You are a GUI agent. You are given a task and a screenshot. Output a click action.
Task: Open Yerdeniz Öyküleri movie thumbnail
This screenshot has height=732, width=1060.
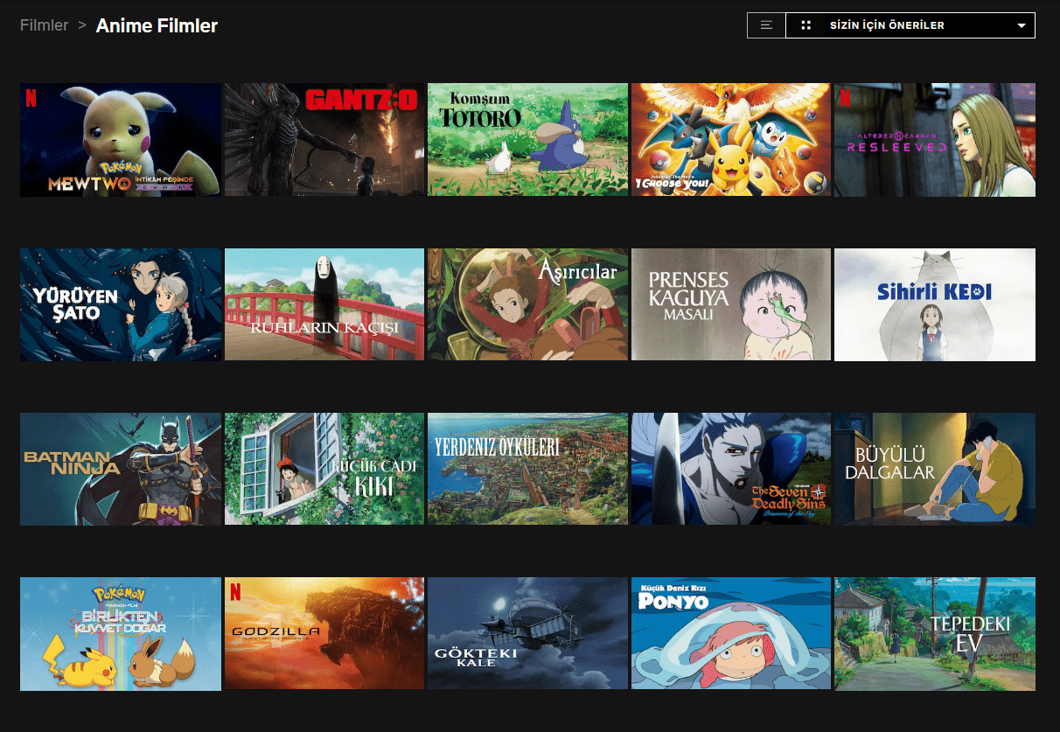click(527, 469)
